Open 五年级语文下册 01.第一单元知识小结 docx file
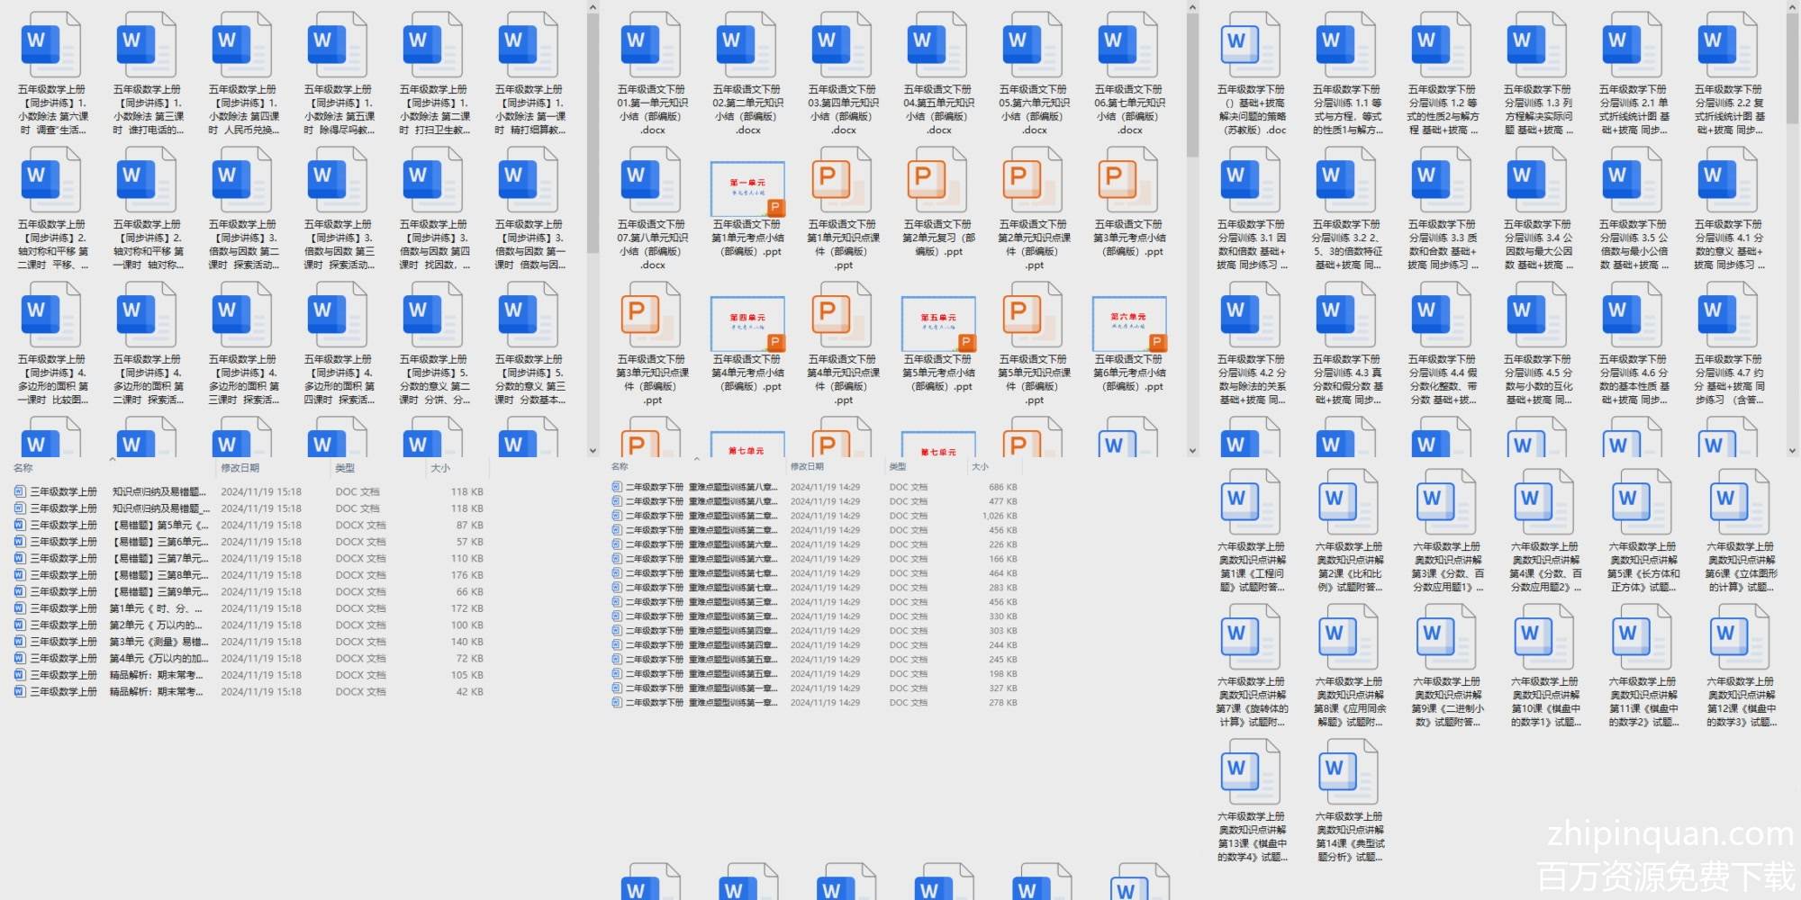The image size is (1801, 900). (653, 45)
